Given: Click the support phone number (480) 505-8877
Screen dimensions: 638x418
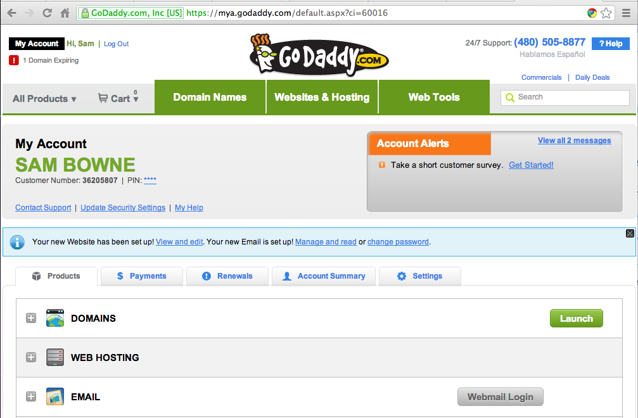Looking at the screenshot, I should (x=549, y=42).
